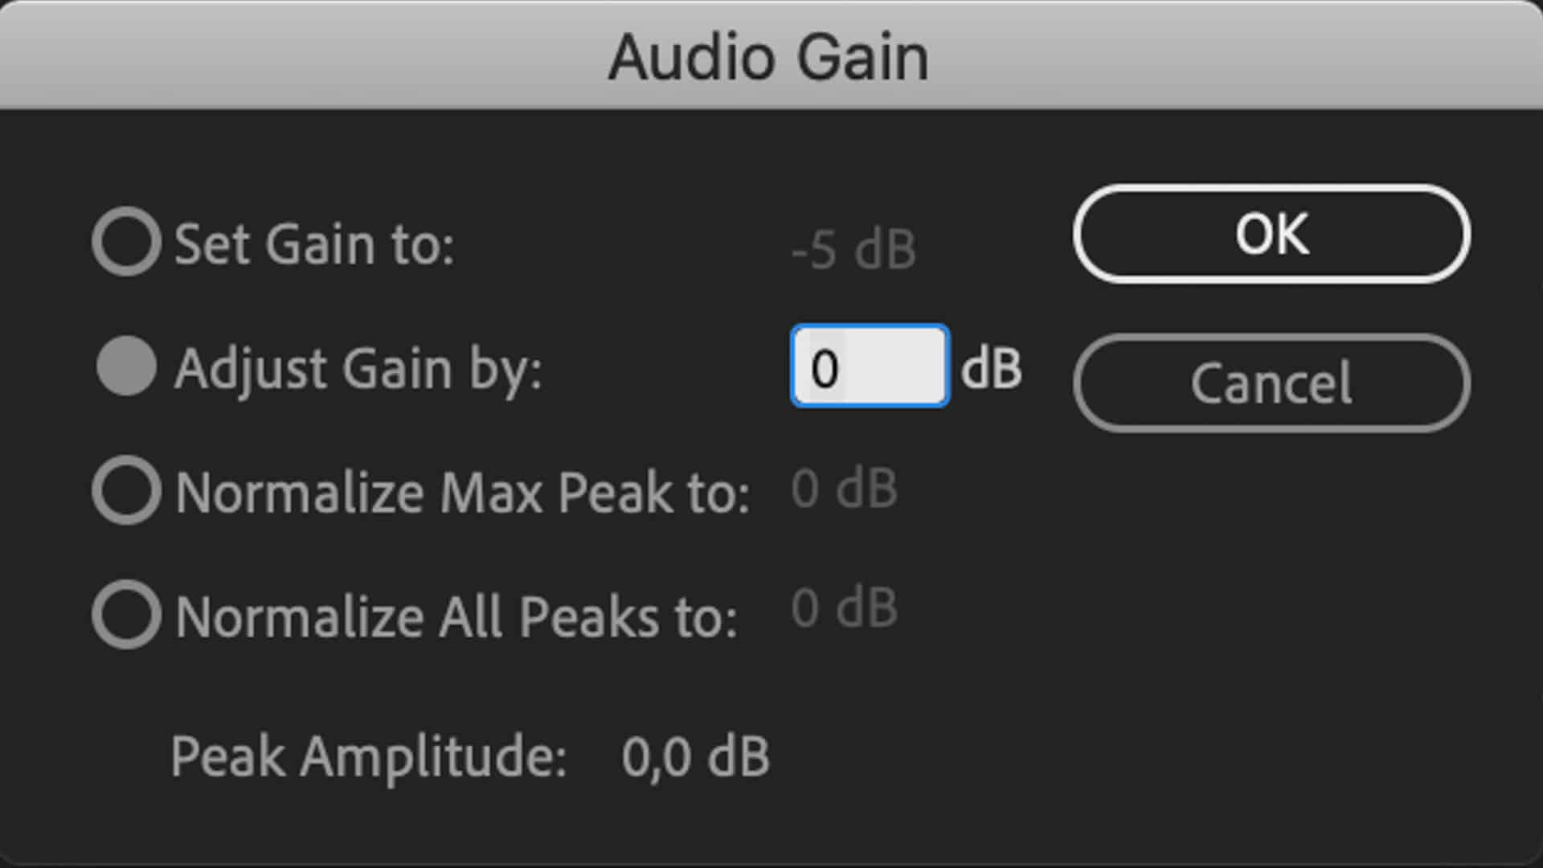The image size is (1543, 868).
Task: Click the "Set Gain to:" label text
Action: click(x=314, y=244)
